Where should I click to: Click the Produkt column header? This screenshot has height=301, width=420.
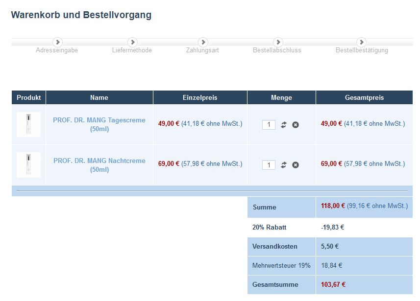click(28, 97)
